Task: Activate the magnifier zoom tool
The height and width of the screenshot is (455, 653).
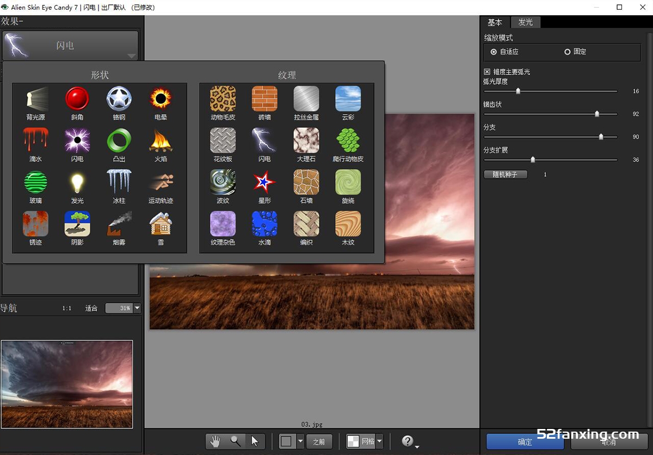Action: tap(235, 441)
